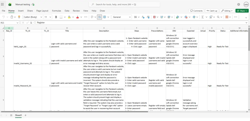Image resolution: width=250 pixels, height=121 pixels.
Task: Click the $€ accounting number format icon
Action: point(136,17)
